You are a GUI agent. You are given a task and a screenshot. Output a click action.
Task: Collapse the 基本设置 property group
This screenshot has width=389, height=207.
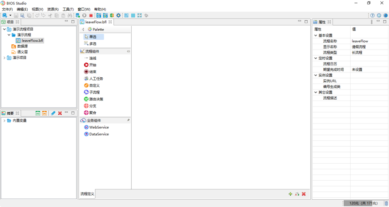click(315, 35)
